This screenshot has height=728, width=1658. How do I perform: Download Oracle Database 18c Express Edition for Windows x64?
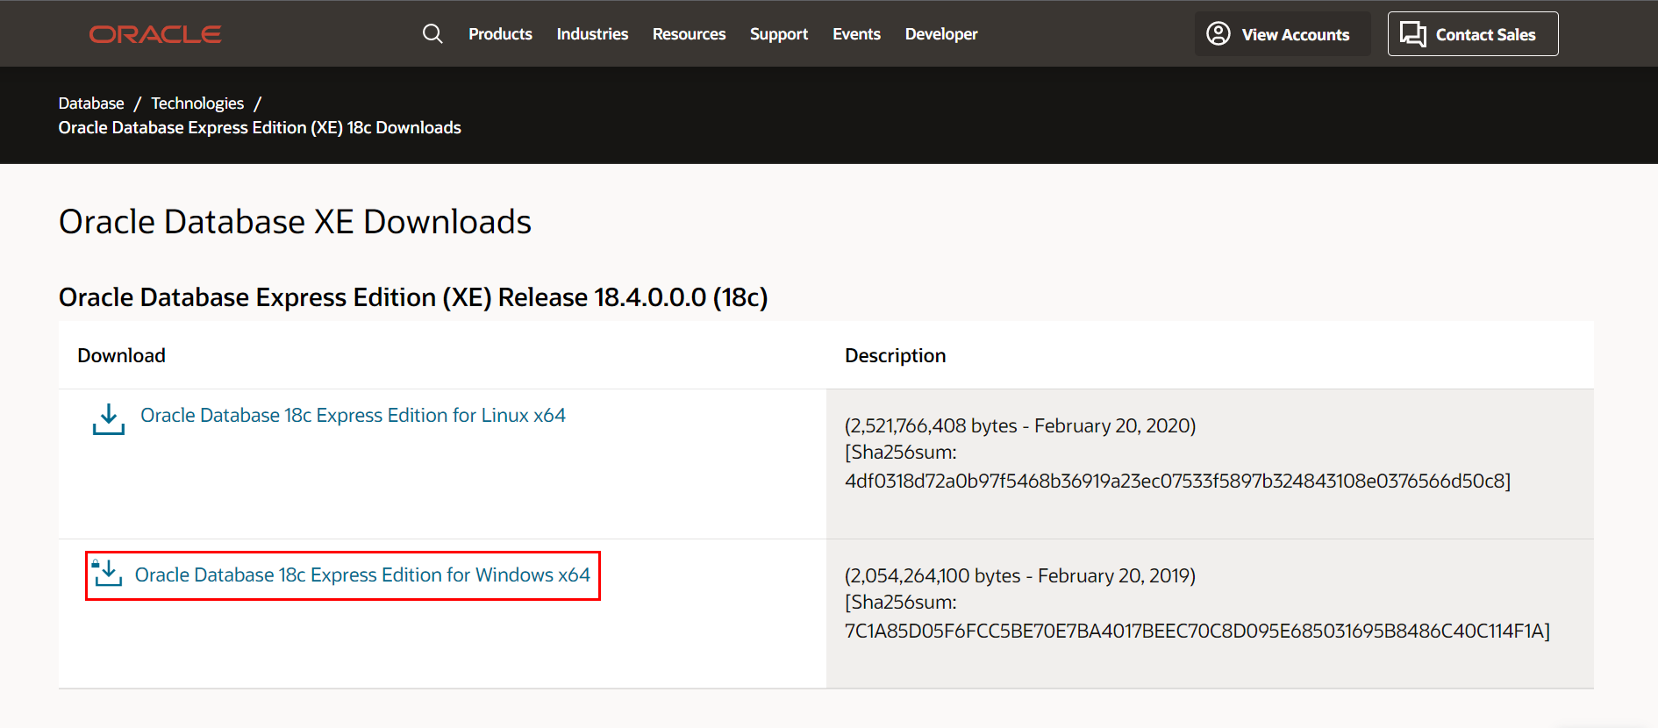click(x=362, y=575)
